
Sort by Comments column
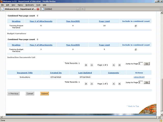coord(113,73)
